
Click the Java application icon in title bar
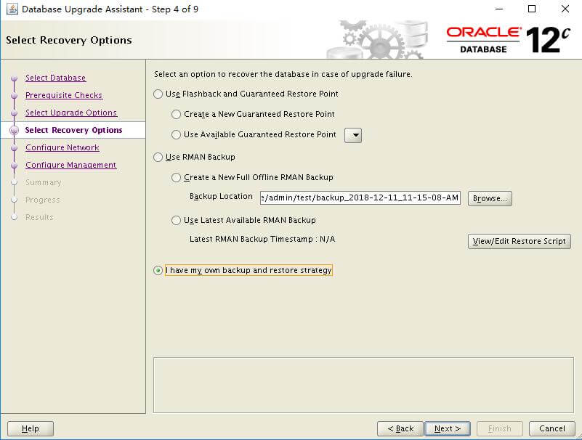(x=12, y=9)
